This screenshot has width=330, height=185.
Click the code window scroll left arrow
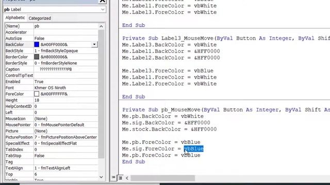127,178
